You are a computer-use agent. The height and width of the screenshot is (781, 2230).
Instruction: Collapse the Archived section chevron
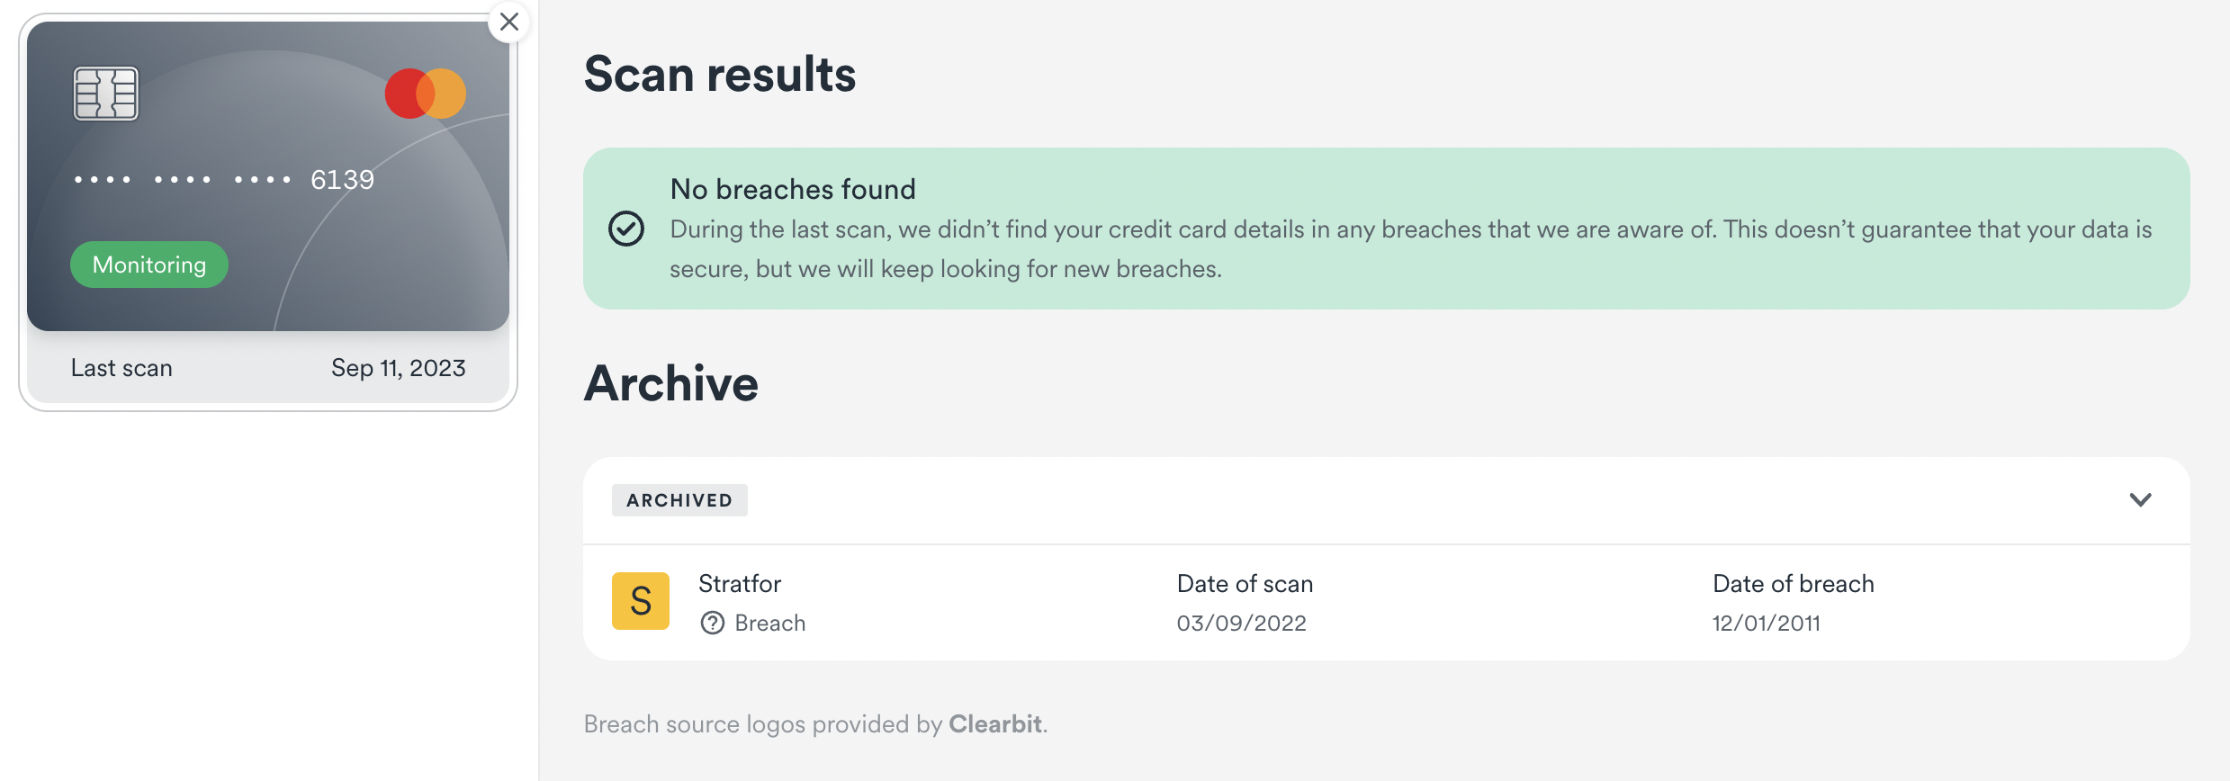pos(2140,499)
